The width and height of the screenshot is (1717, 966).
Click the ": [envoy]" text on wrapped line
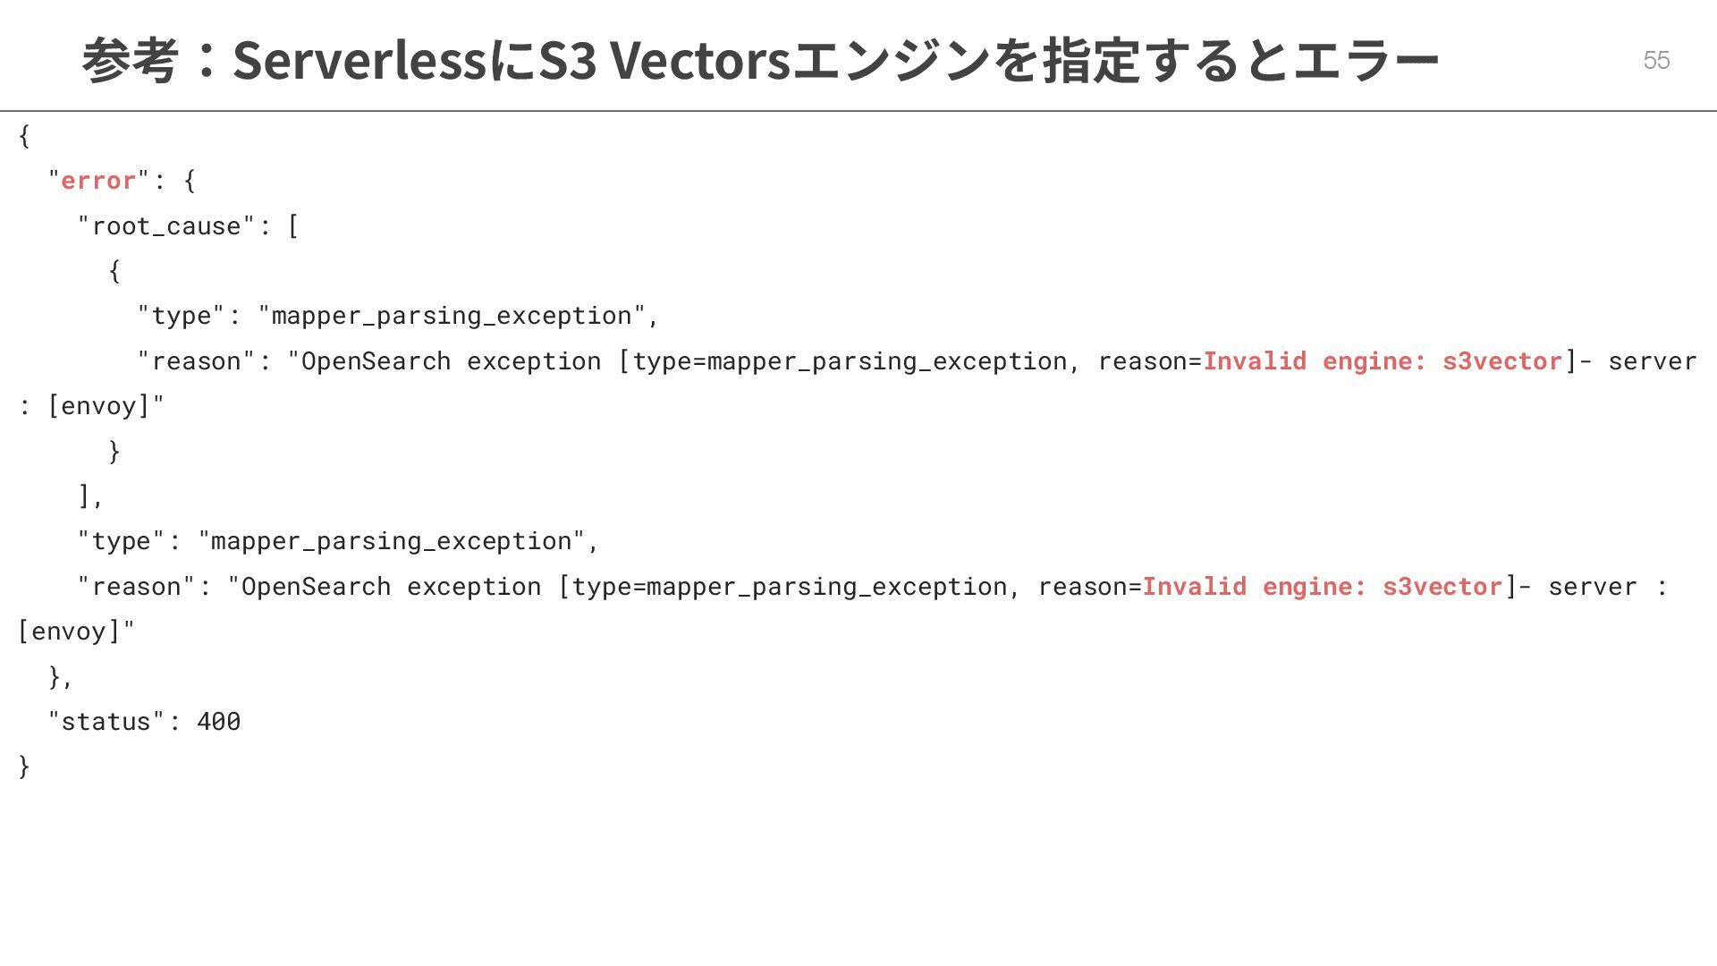pyautogui.click(x=91, y=406)
